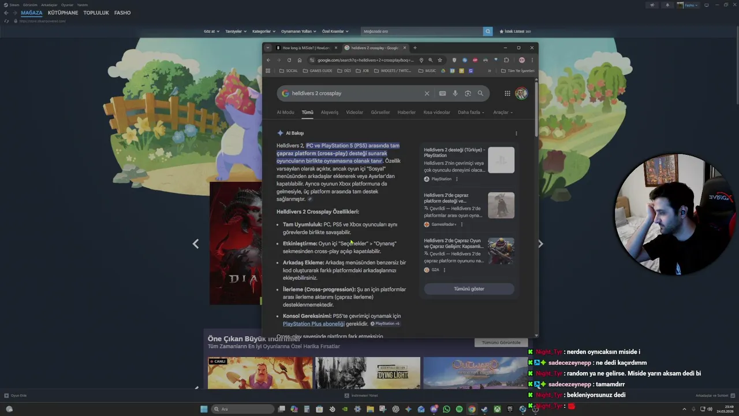Open Xbox app from the taskbar
The image size is (739, 416).
pyautogui.click(x=497, y=409)
